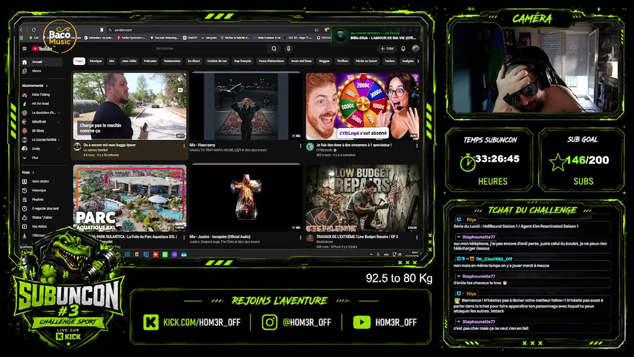Show more category chips with right arrow
The image size is (634, 357).
418,61
